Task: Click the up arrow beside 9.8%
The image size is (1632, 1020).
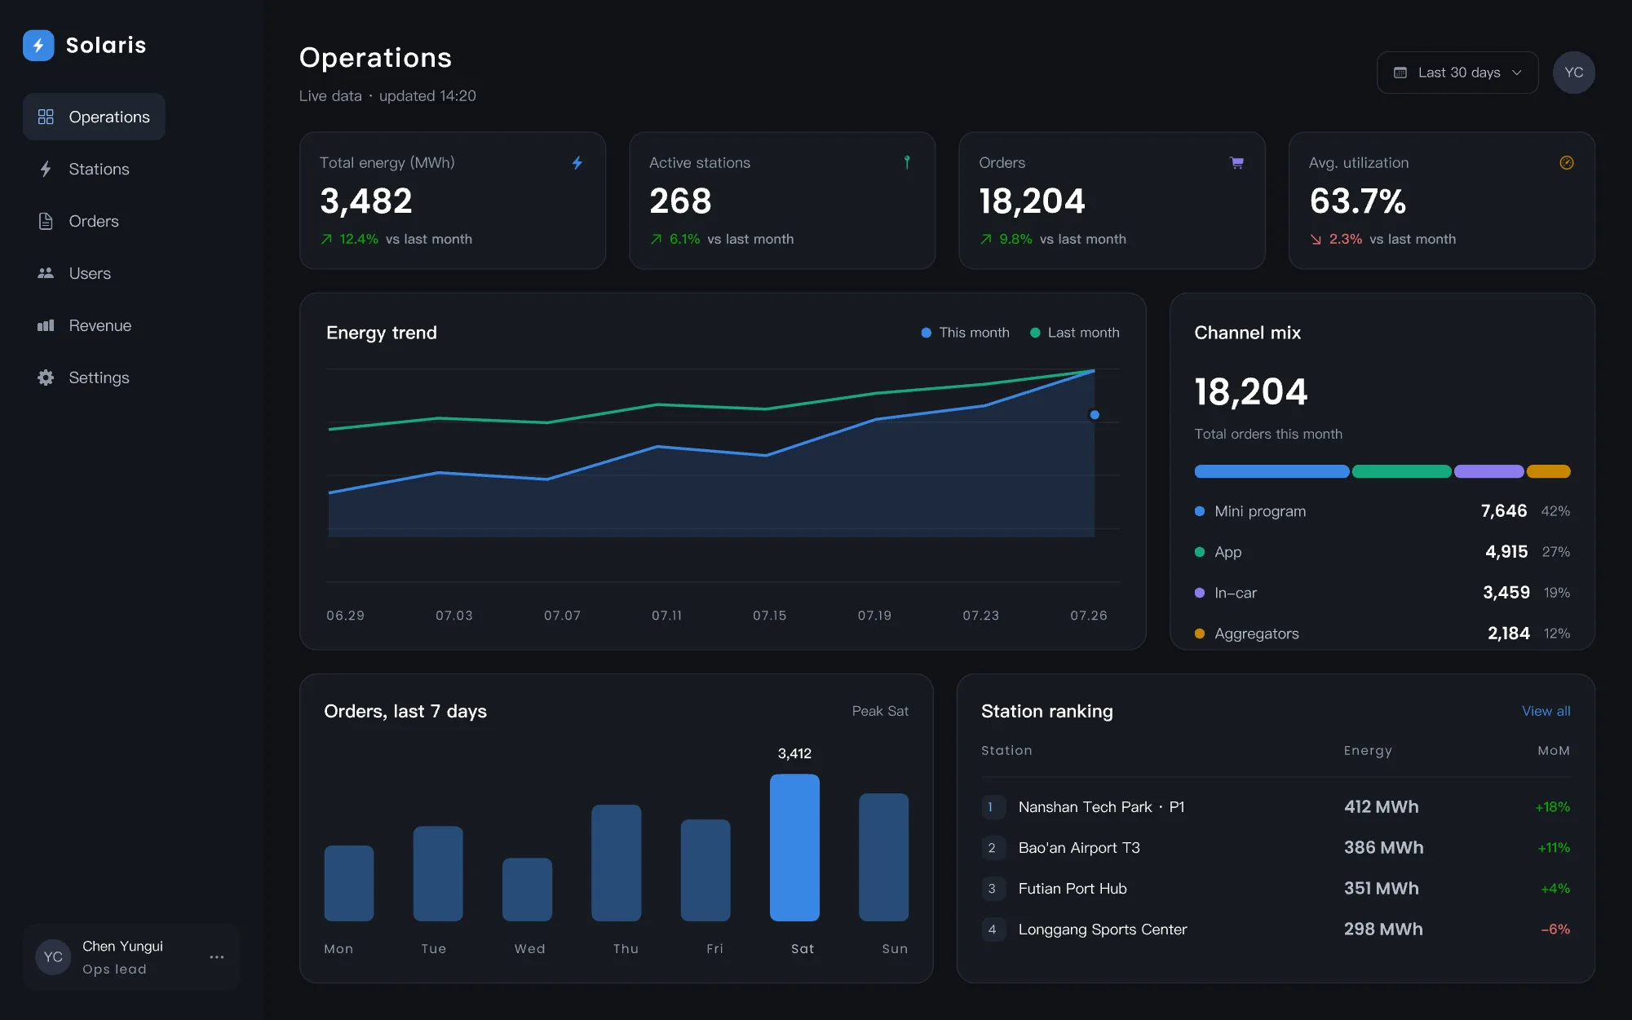Action: coord(986,239)
